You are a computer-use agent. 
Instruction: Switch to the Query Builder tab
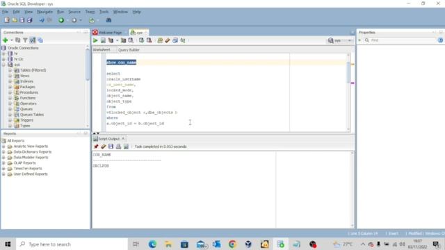pyautogui.click(x=129, y=49)
